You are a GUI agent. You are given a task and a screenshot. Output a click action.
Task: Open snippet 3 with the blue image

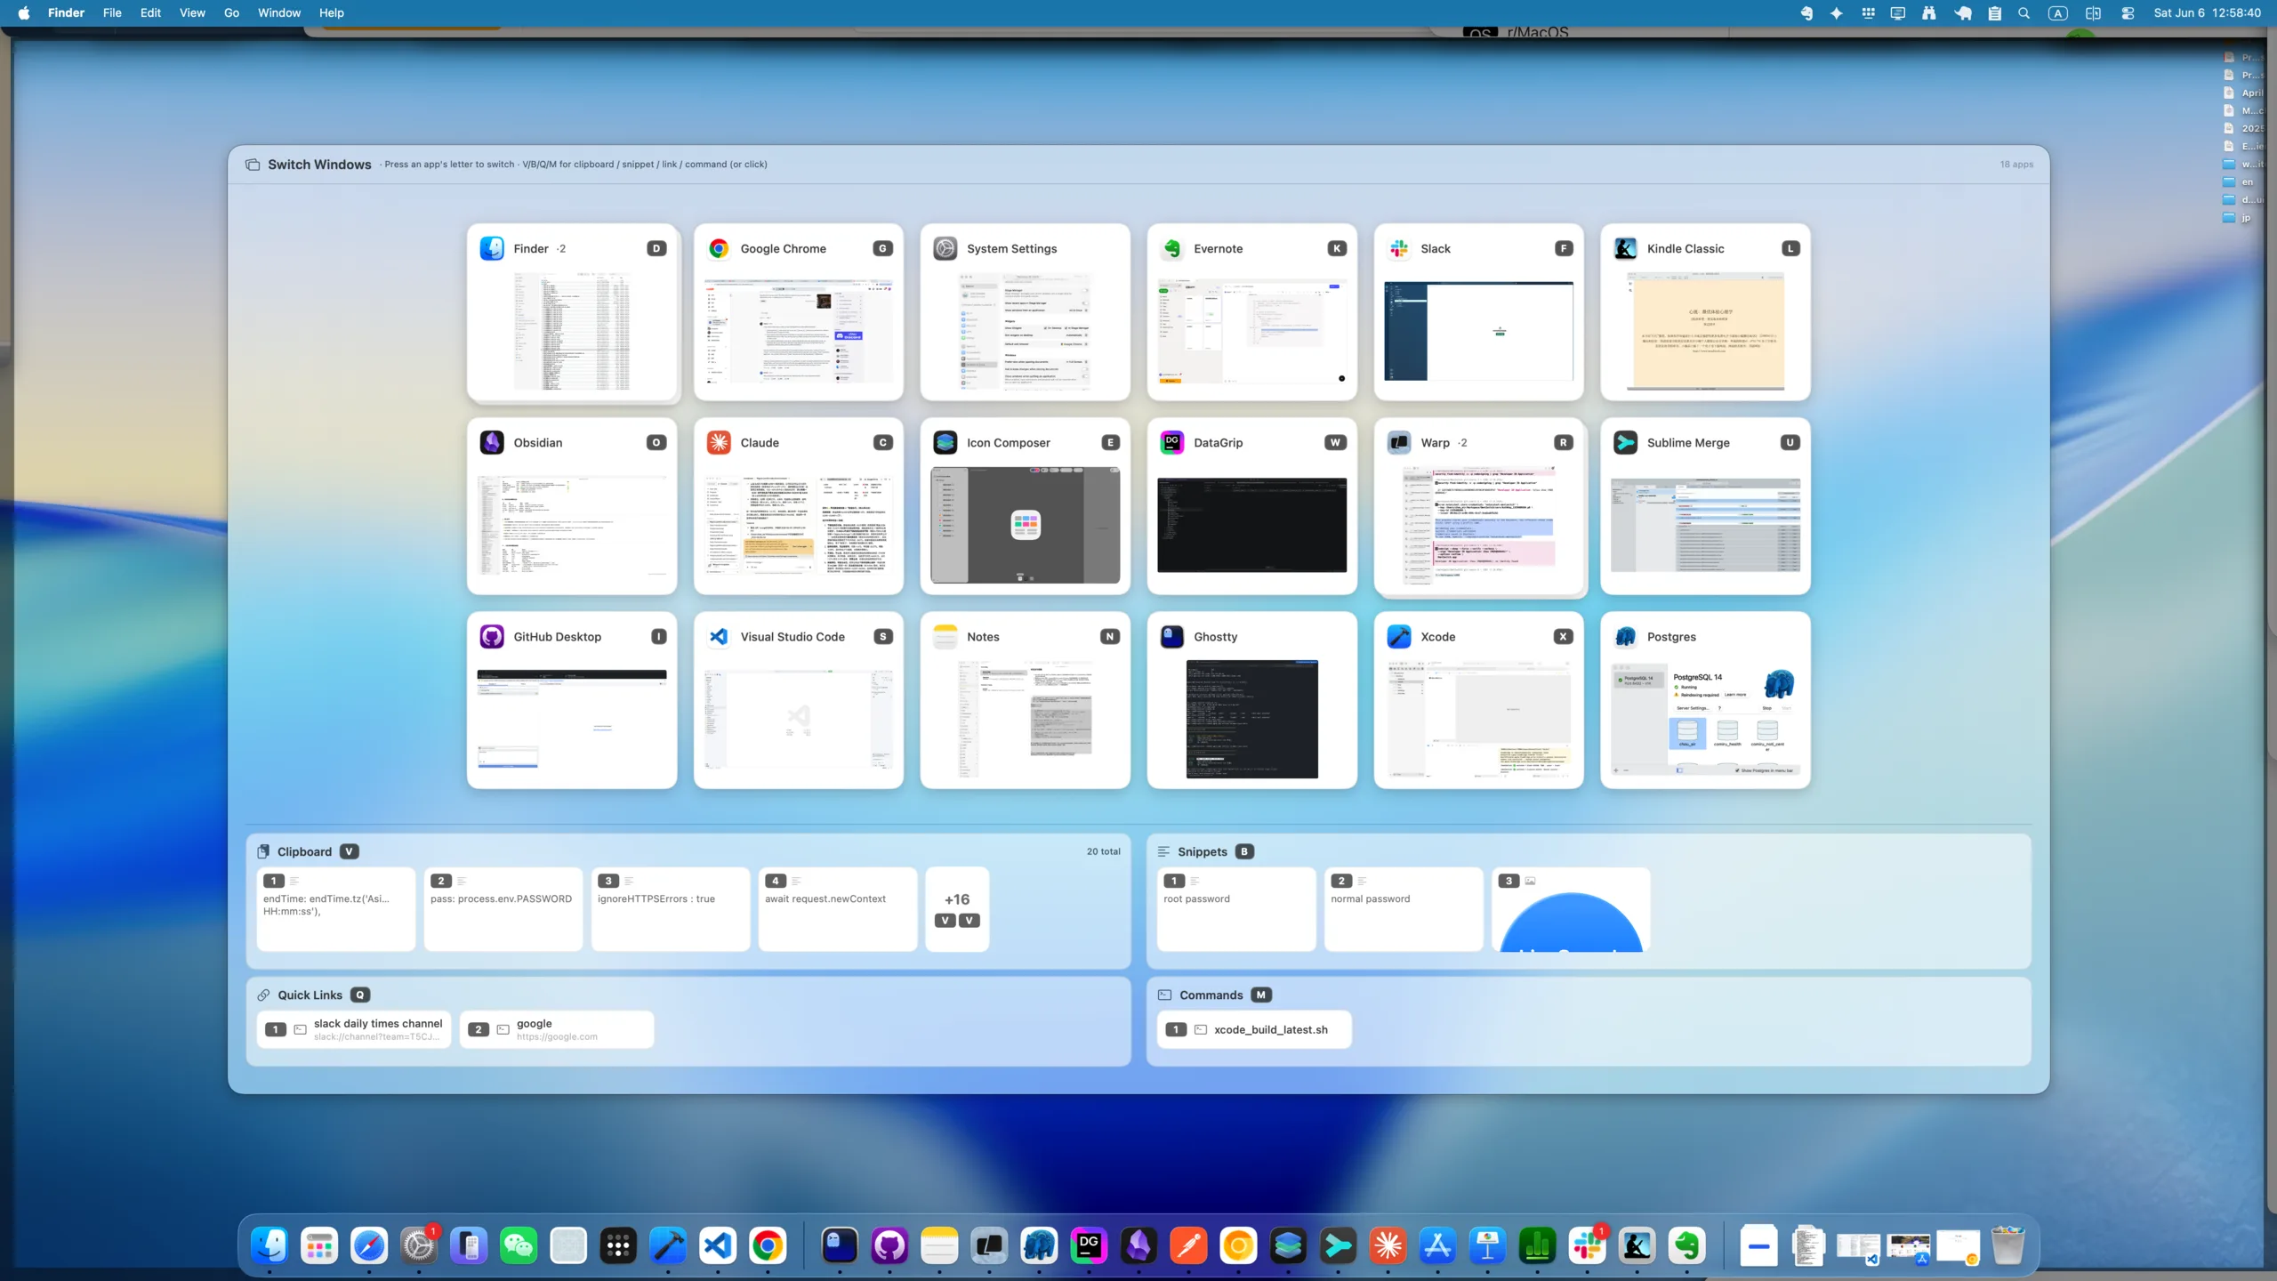click(1570, 909)
